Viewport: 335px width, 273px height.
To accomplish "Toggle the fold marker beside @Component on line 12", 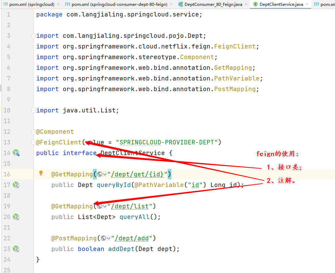I will pos(33,132).
